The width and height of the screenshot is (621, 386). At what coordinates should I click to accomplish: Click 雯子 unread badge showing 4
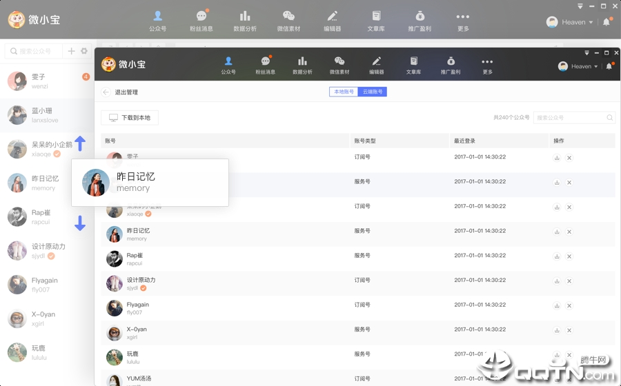(86, 77)
